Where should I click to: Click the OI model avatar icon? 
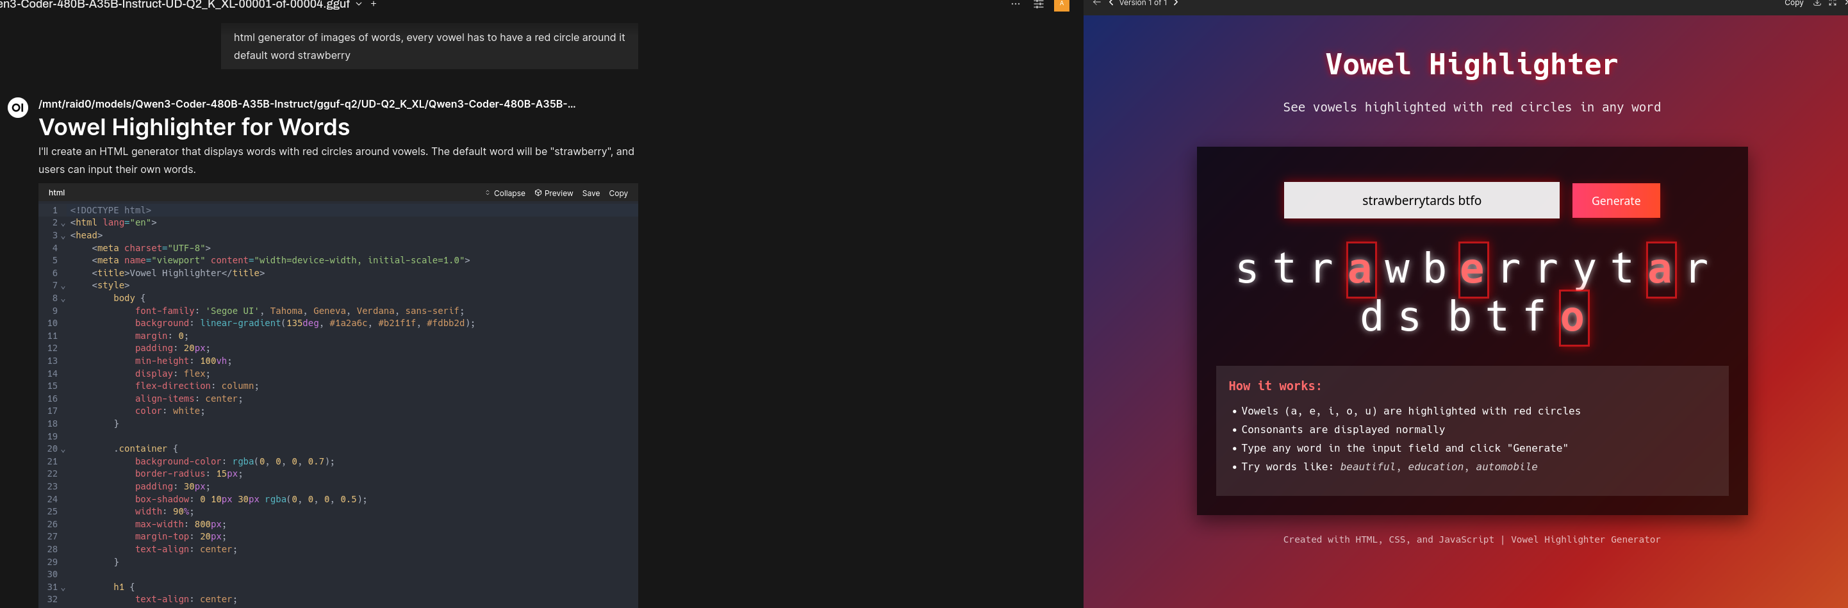coord(18,108)
